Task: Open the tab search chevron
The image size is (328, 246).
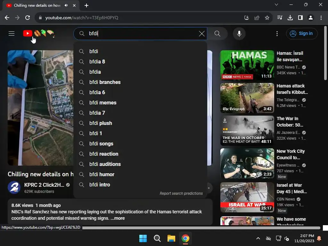Action: click(276, 4)
